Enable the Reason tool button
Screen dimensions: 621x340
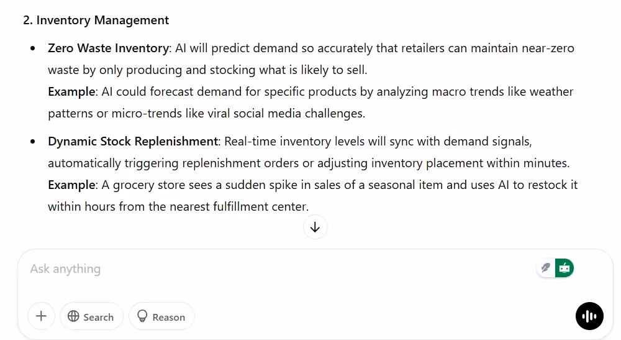161,316
